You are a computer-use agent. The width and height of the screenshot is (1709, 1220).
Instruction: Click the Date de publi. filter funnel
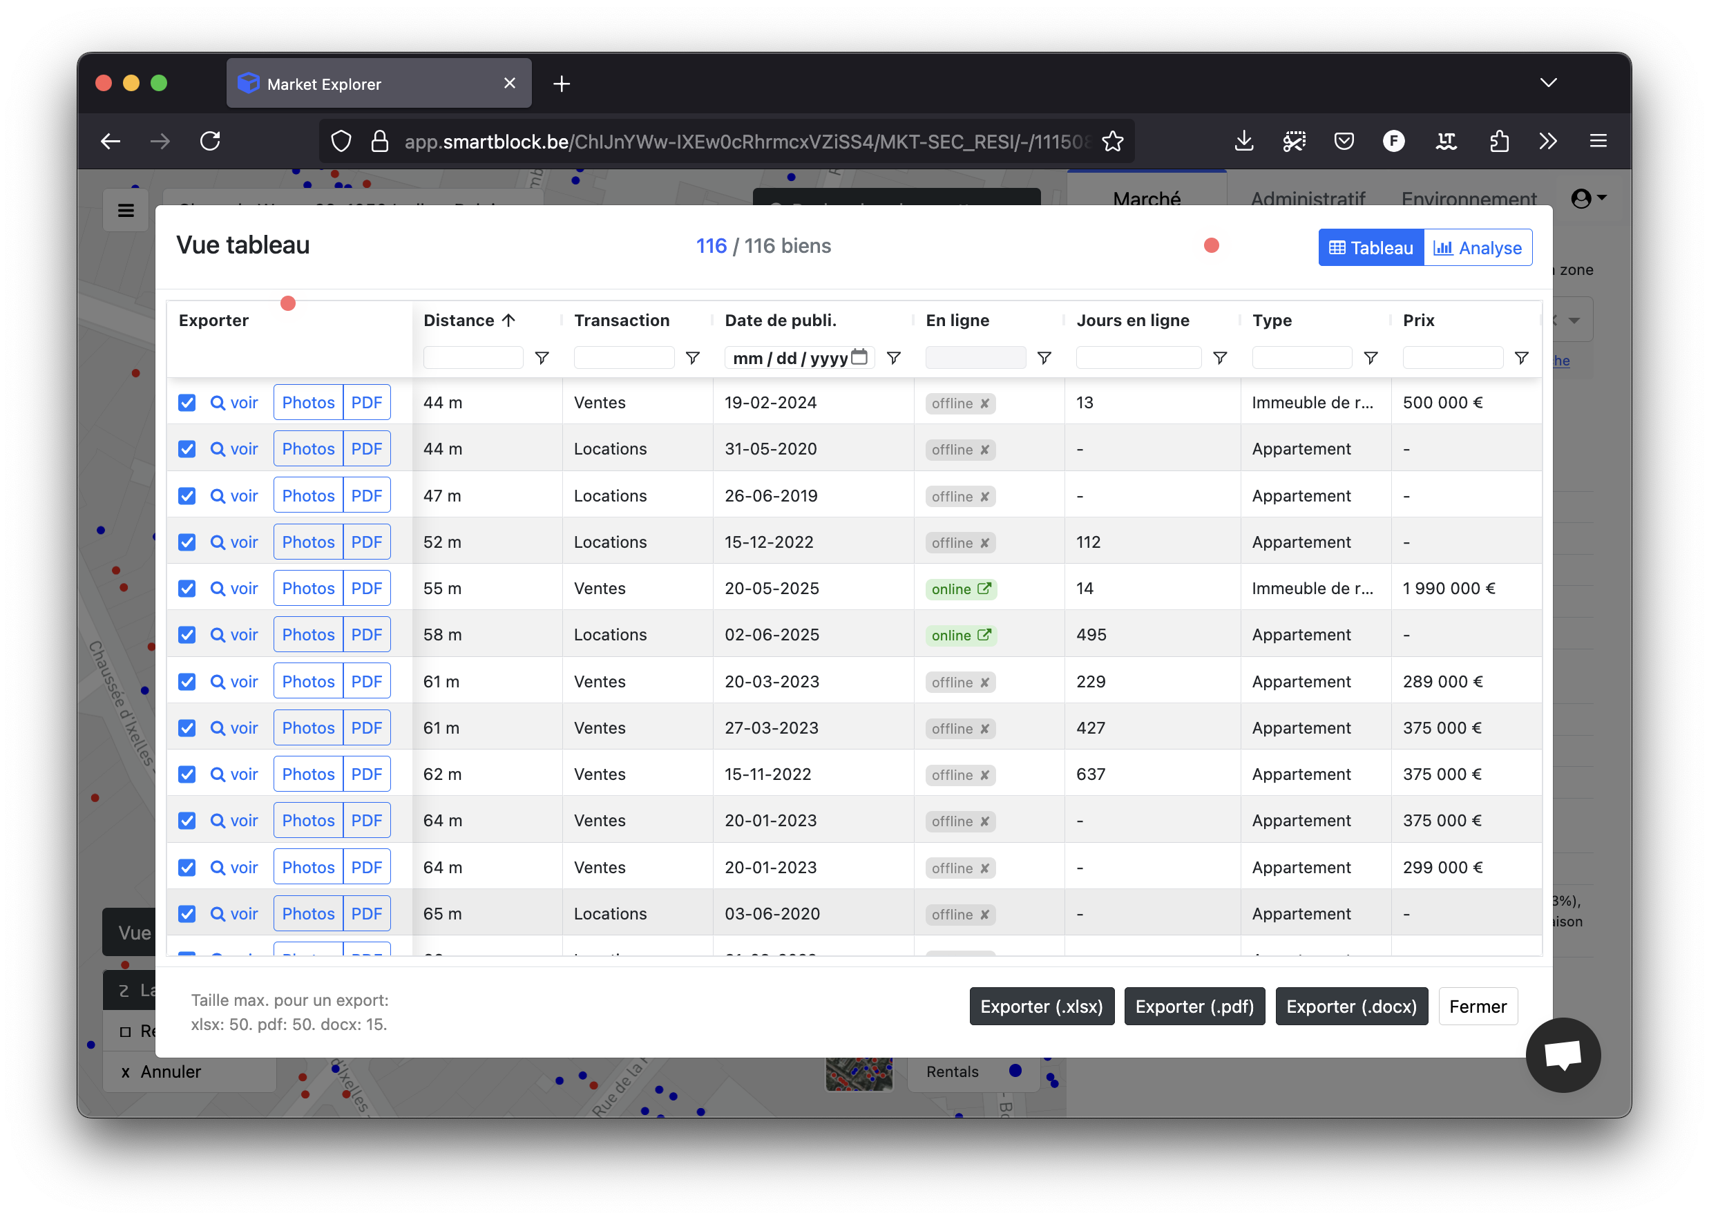pyautogui.click(x=894, y=358)
